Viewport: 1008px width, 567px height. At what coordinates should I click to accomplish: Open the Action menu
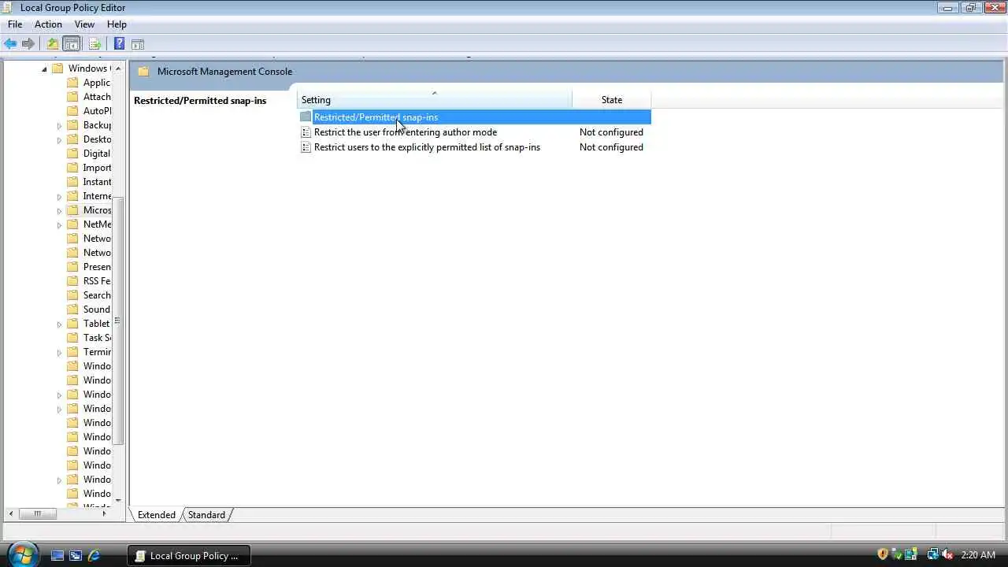(x=48, y=24)
